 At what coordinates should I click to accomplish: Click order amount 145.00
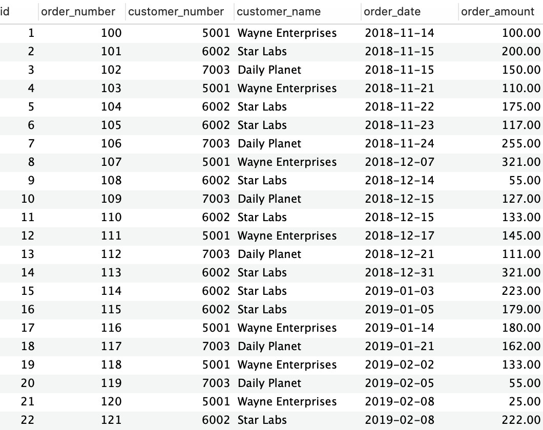point(521,235)
